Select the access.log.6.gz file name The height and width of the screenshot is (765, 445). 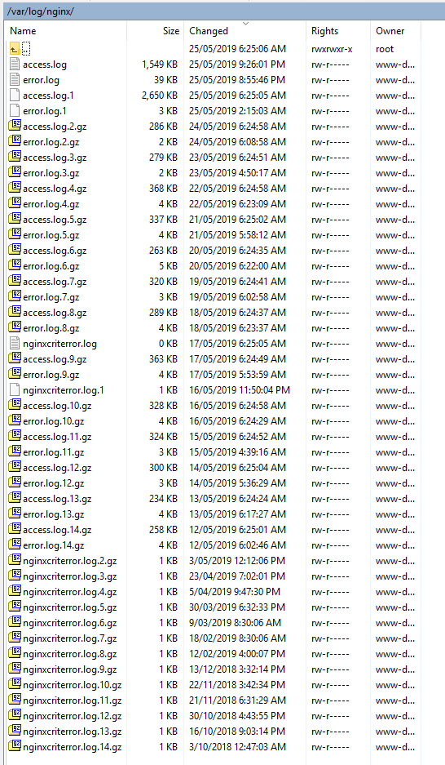55,251
